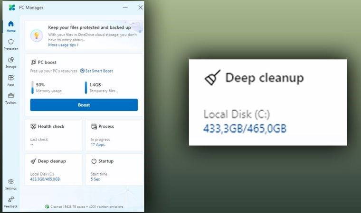This screenshot has height=213, width=361.
Task: Open the Toolbox briefcase icon
Action: pyautogui.click(x=11, y=98)
